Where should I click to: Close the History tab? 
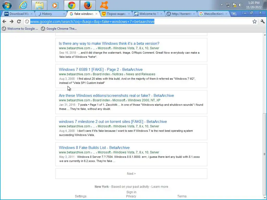64,14
